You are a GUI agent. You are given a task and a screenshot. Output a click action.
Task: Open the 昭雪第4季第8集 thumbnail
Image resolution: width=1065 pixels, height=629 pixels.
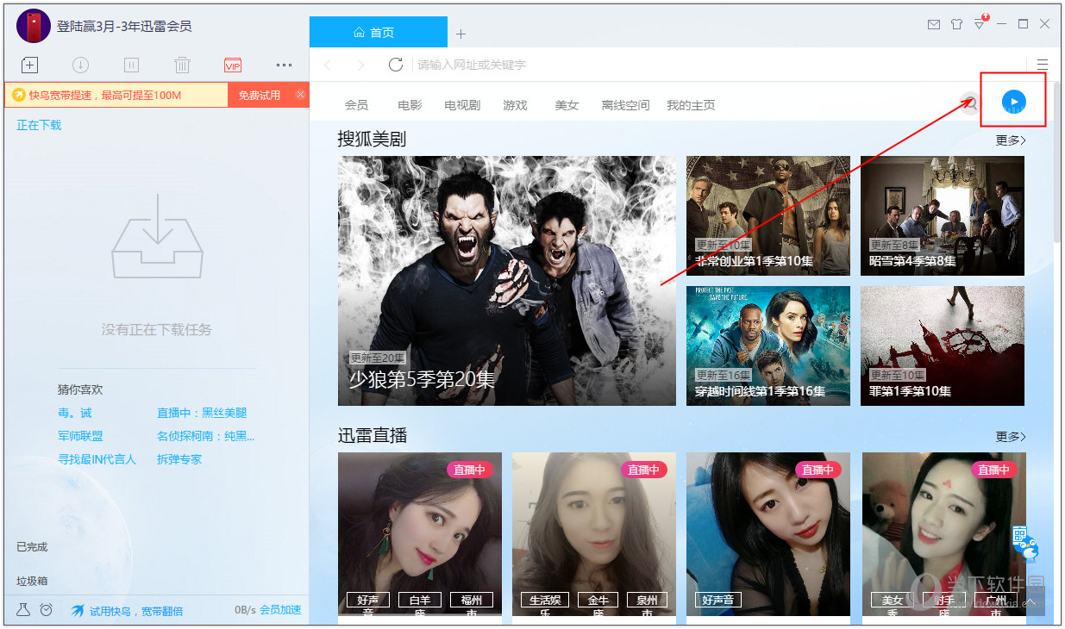(x=943, y=215)
